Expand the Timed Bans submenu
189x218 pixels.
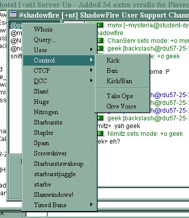click(x=58, y=205)
